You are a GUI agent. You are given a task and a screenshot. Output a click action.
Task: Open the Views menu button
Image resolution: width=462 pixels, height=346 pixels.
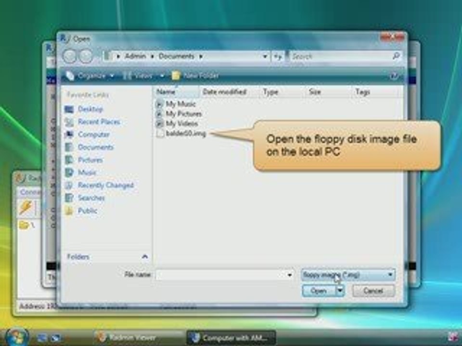138,76
